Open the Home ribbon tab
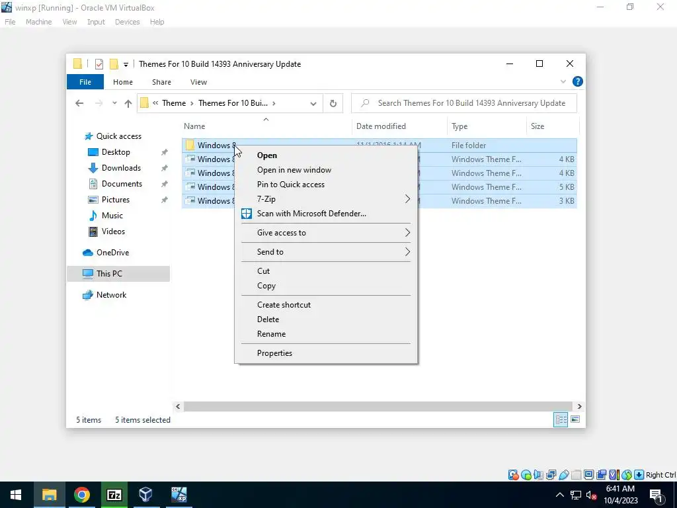Image resolution: width=677 pixels, height=508 pixels. 122,81
